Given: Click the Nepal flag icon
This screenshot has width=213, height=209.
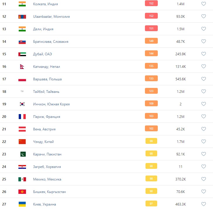Looking at the screenshot, I should (x=22, y=67).
